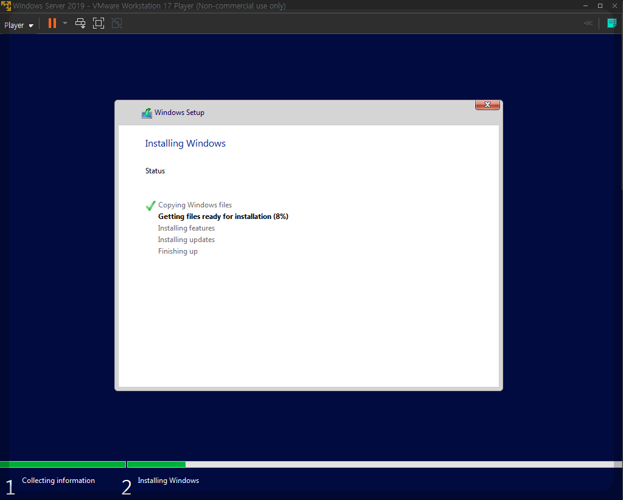Screen dimensions: 623x500
Task: Click 'Installing Windows' step 2 label
Action: click(x=169, y=481)
